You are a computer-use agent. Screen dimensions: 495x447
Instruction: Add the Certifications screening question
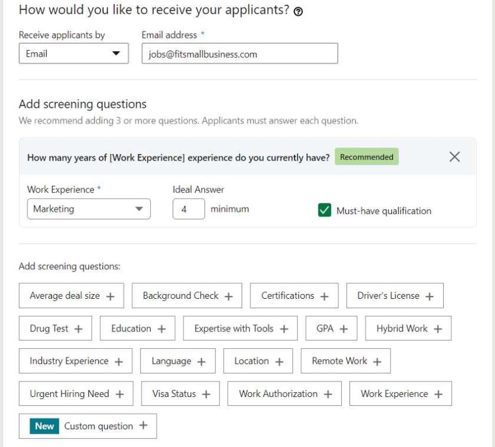(x=293, y=295)
